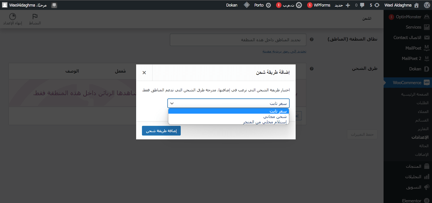Screen dimensions: 432x203
Task: Click the user avatar next to WaelAldaghma
Action: point(5,5)
